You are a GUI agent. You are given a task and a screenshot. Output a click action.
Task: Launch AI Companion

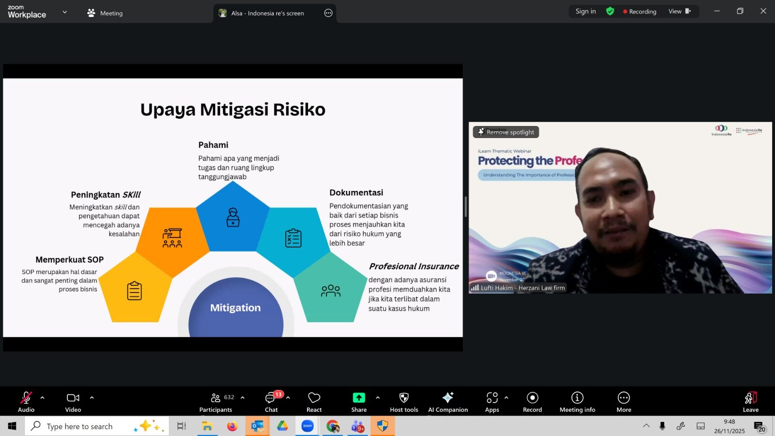coord(448,402)
